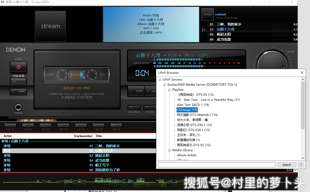Switch to TAB #6
The image size is (310, 192).
[x=99, y=125]
